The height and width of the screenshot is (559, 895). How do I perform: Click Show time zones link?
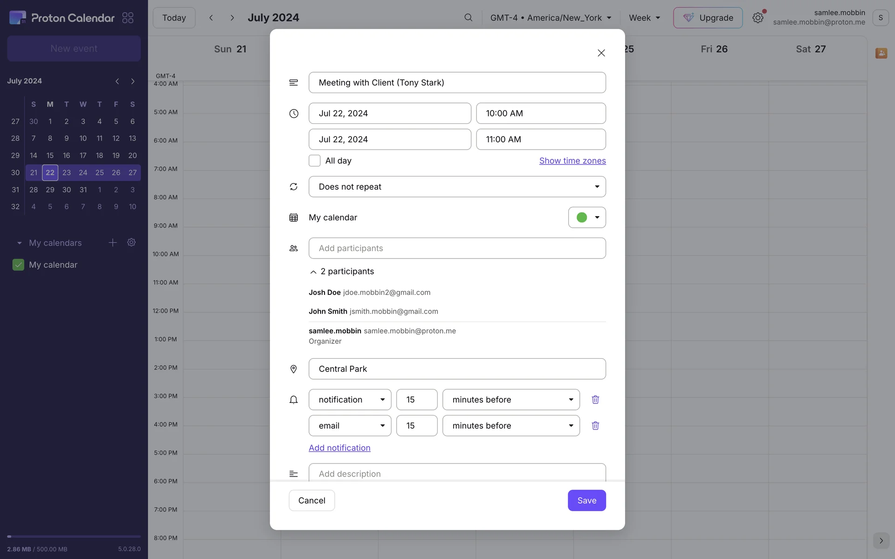point(572,161)
